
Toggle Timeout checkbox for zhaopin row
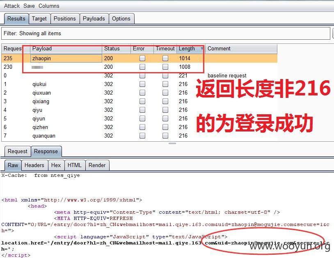tap(165, 58)
